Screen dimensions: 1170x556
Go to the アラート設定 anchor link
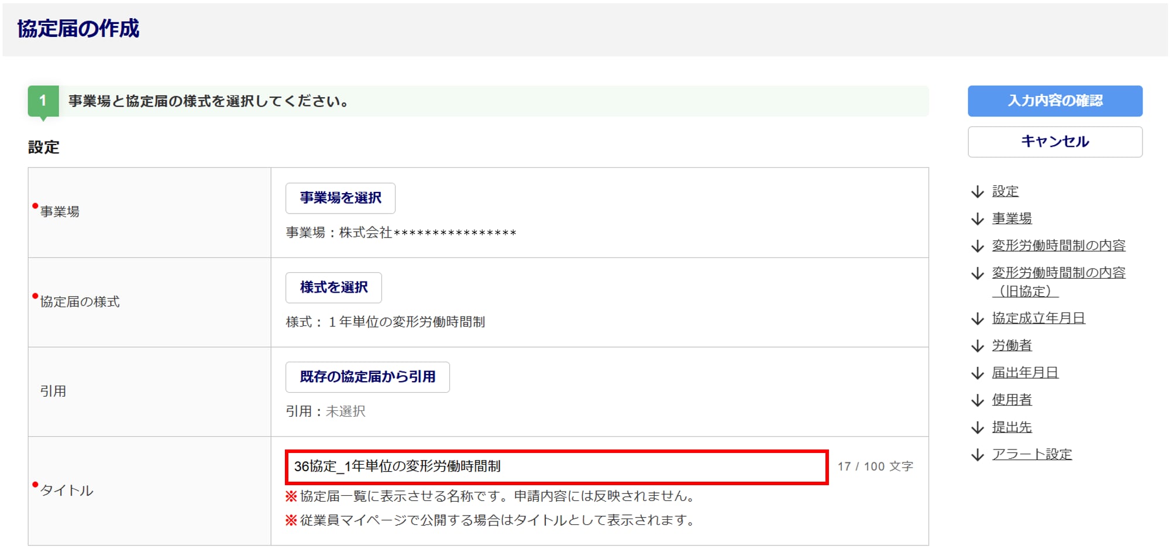(1032, 454)
